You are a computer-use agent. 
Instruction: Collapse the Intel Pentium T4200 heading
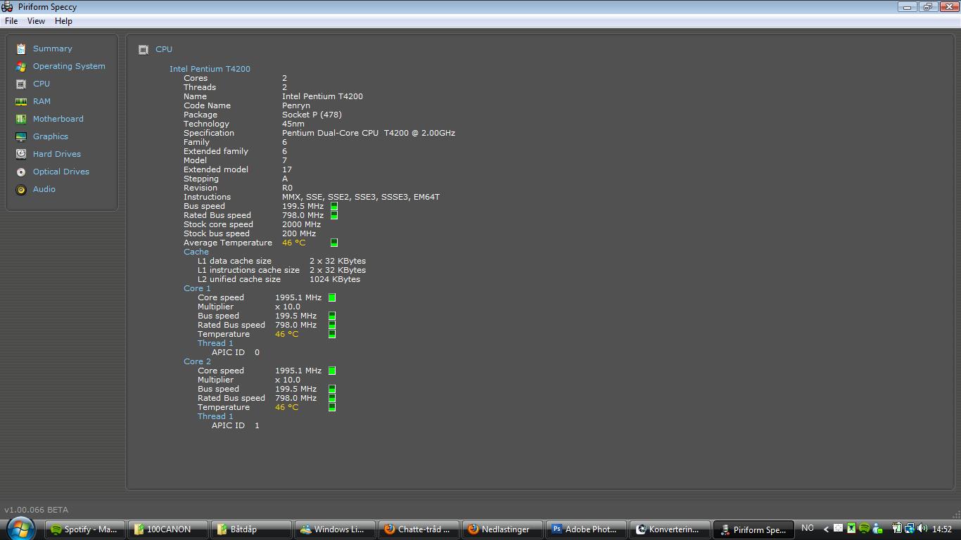click(x=210, y=69)
